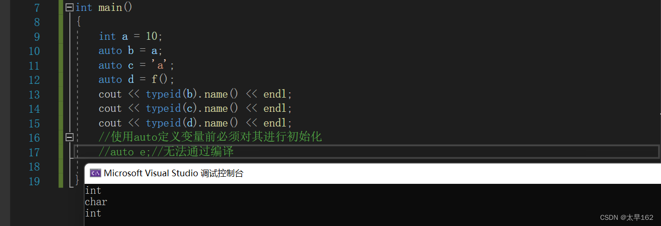Click the closing brace on line 19
This screenshot has height=226, width=661.
[77, 181]
